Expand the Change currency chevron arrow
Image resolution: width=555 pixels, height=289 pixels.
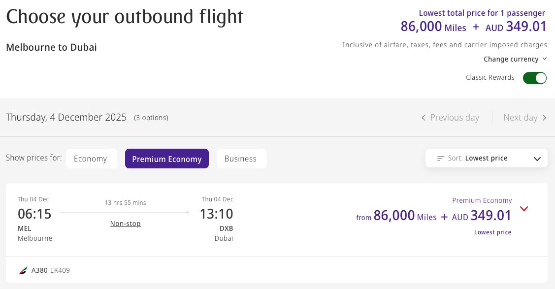coord(544,59)
